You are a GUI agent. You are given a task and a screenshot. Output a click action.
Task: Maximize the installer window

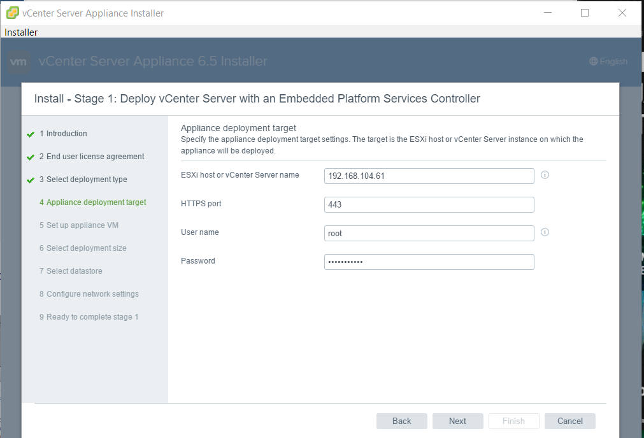point(585,13)
